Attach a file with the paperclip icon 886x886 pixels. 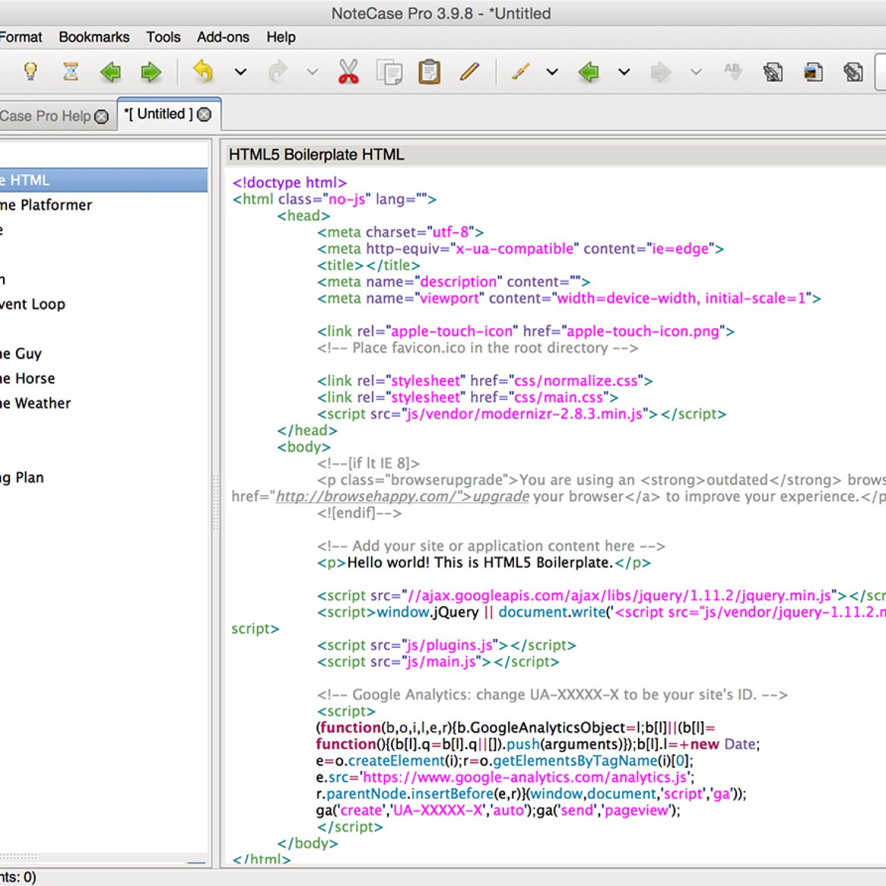pyautogui.click(x=853, y=71)
